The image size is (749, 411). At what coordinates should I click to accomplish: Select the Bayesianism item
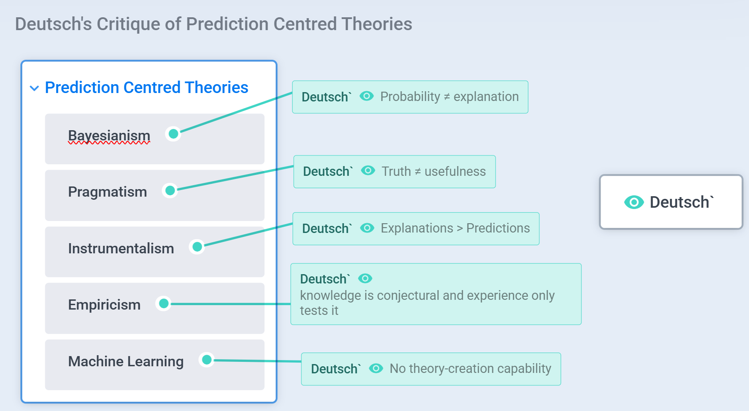click(109, 136)
